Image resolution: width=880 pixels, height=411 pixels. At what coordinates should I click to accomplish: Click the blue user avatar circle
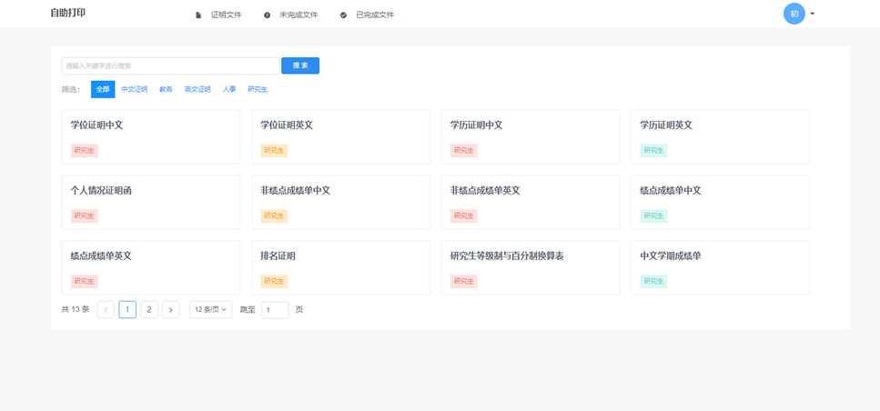[794, 14]
